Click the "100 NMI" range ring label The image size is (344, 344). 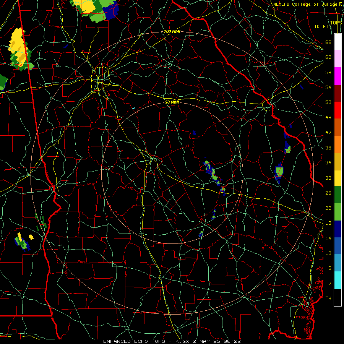point(172,31)
